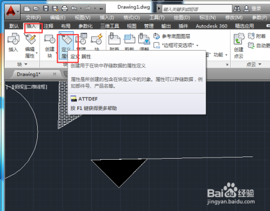Click the Redo arrow icon

tap(88, 9)
